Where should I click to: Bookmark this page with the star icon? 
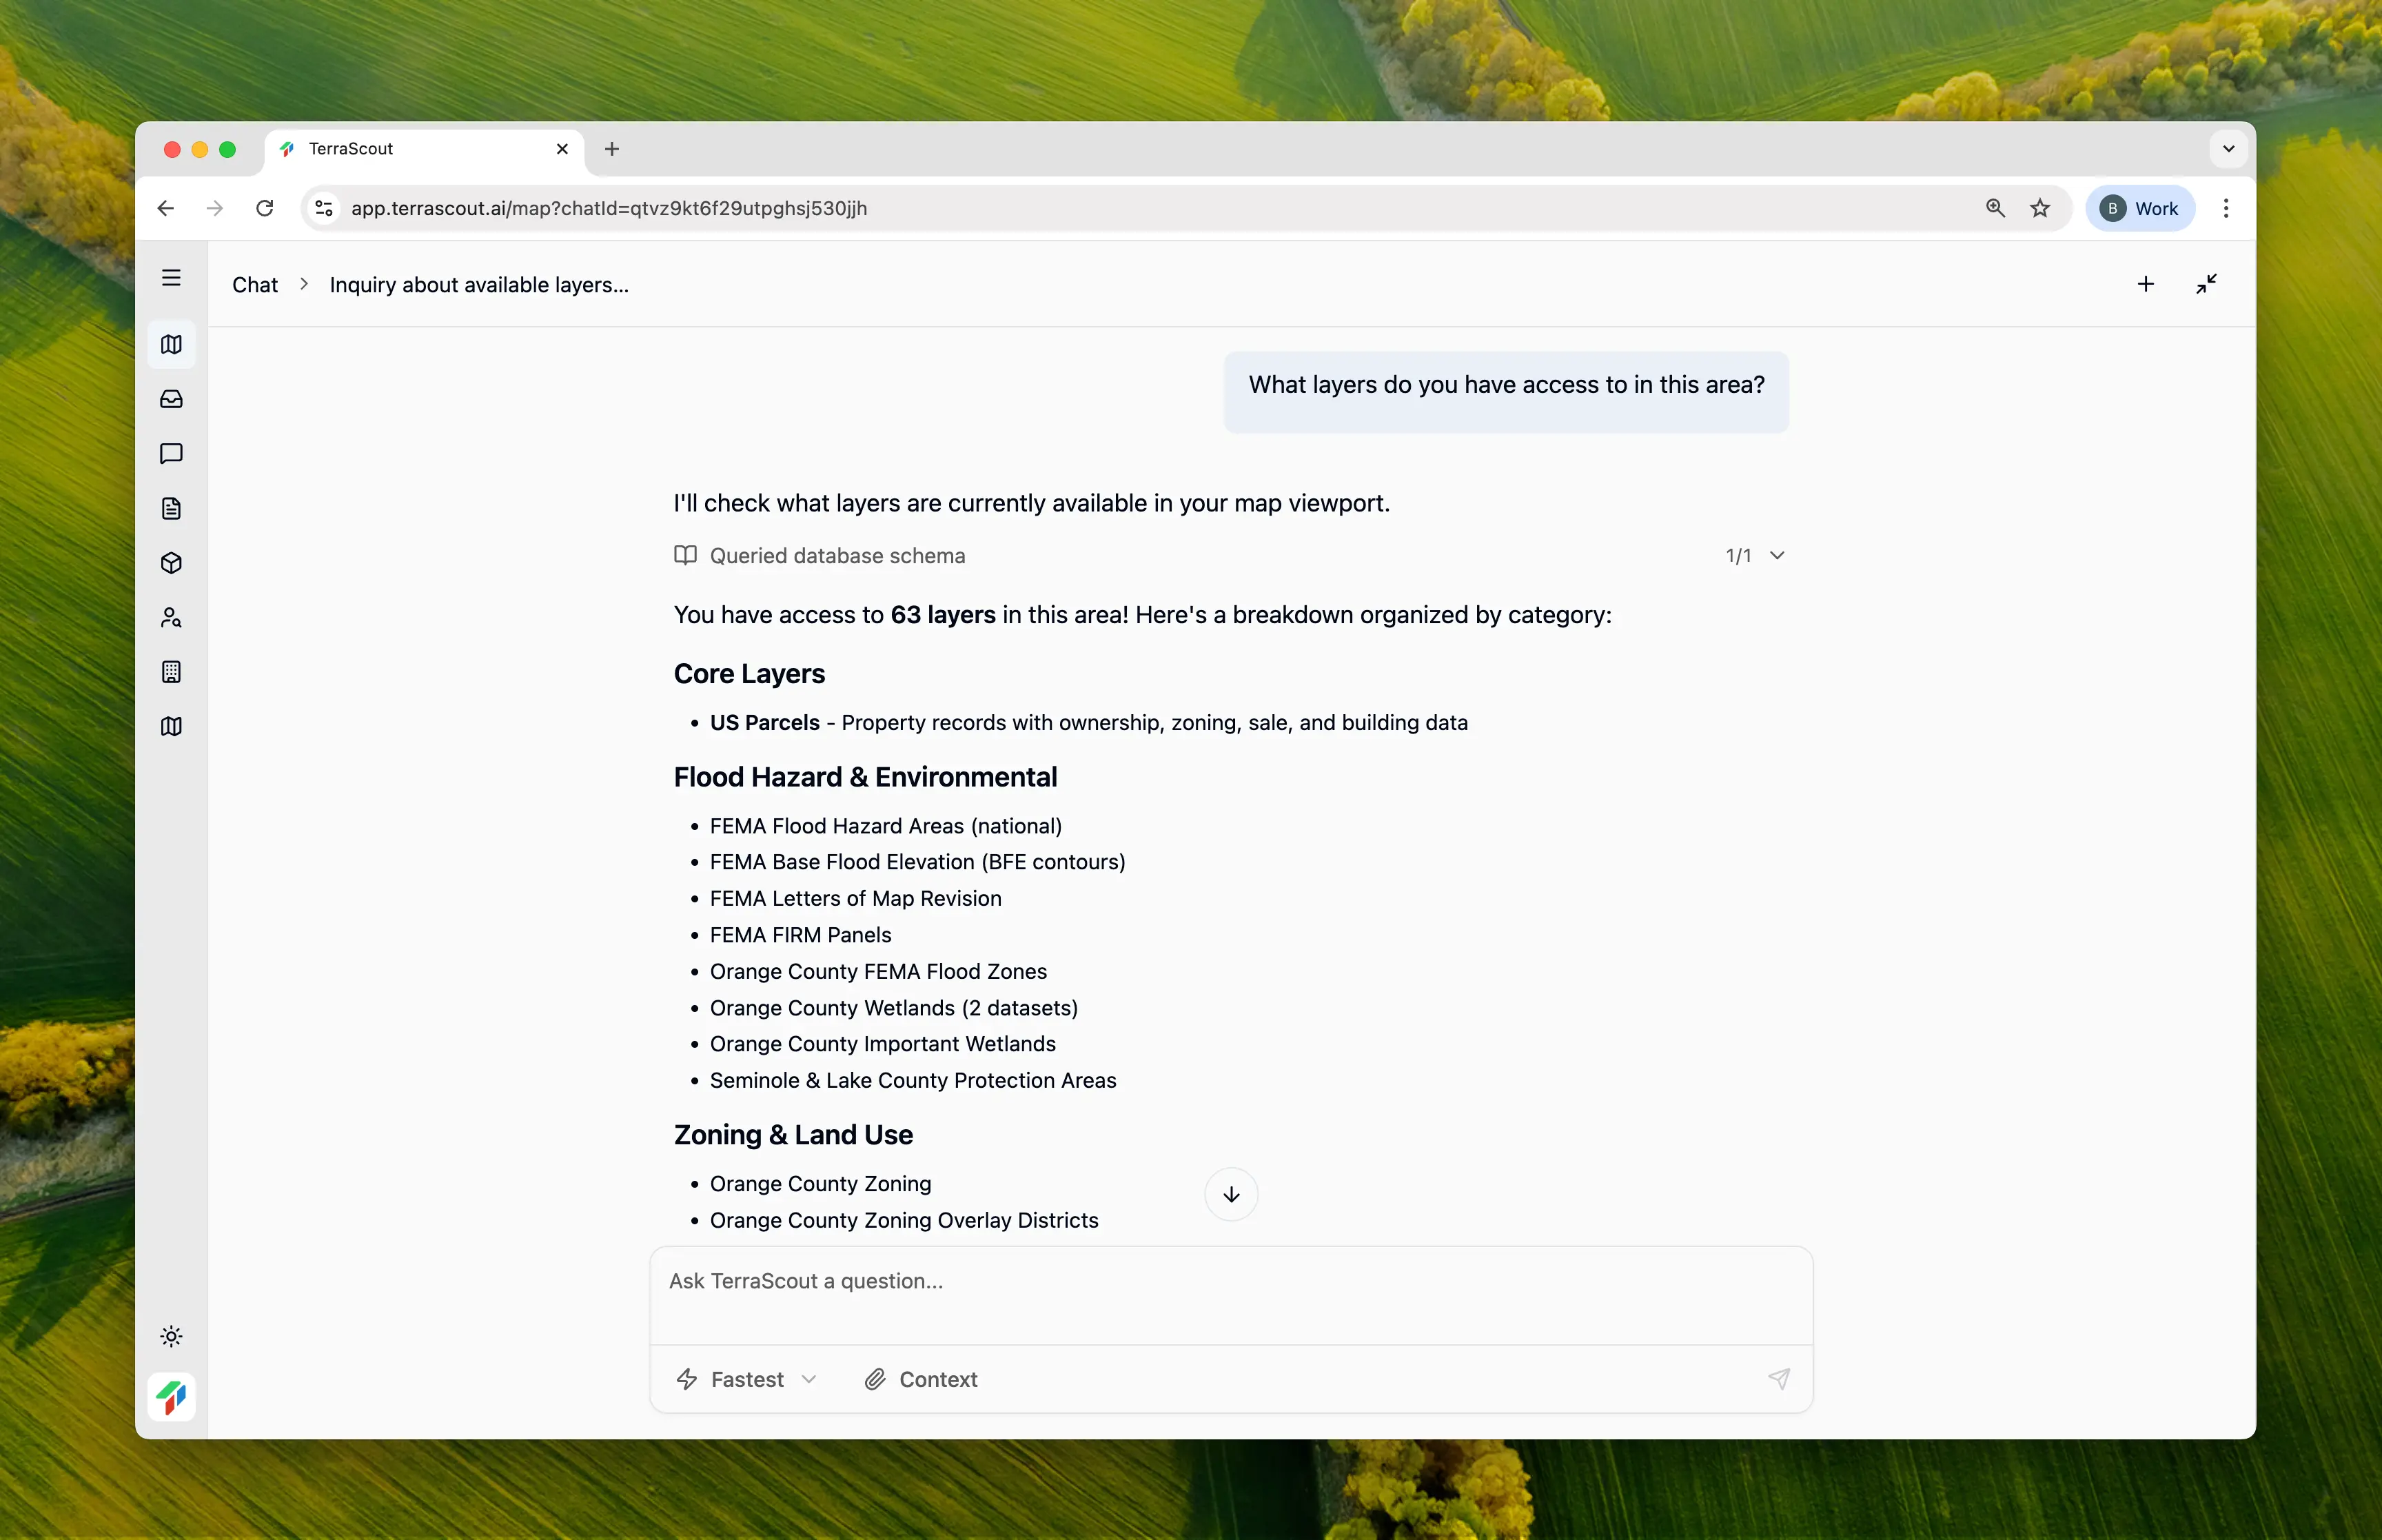(x=2039, y=208)
